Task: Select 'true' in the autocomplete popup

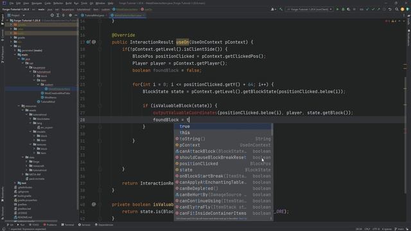Action: point(223,126)
